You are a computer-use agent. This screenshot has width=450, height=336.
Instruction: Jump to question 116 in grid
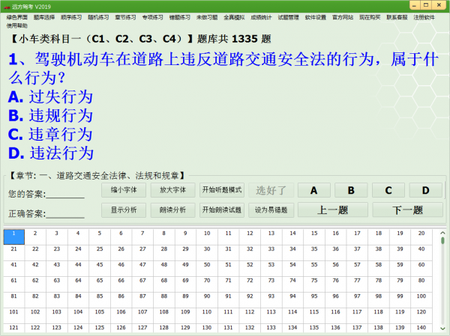pyautogui.click(x=335, y=315)
